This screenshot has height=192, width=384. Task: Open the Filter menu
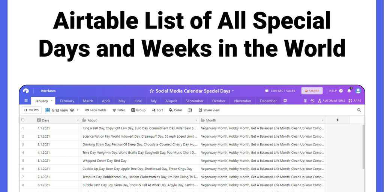(x=119, y=110)
